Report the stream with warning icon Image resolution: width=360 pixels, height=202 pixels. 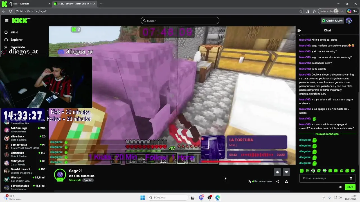tap(286, 182)
